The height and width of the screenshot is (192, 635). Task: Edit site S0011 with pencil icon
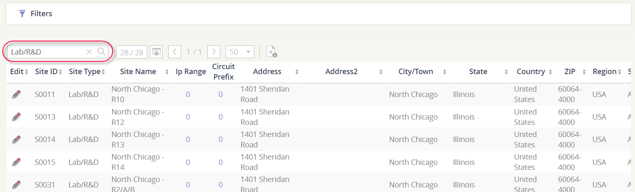click(16, 95)
